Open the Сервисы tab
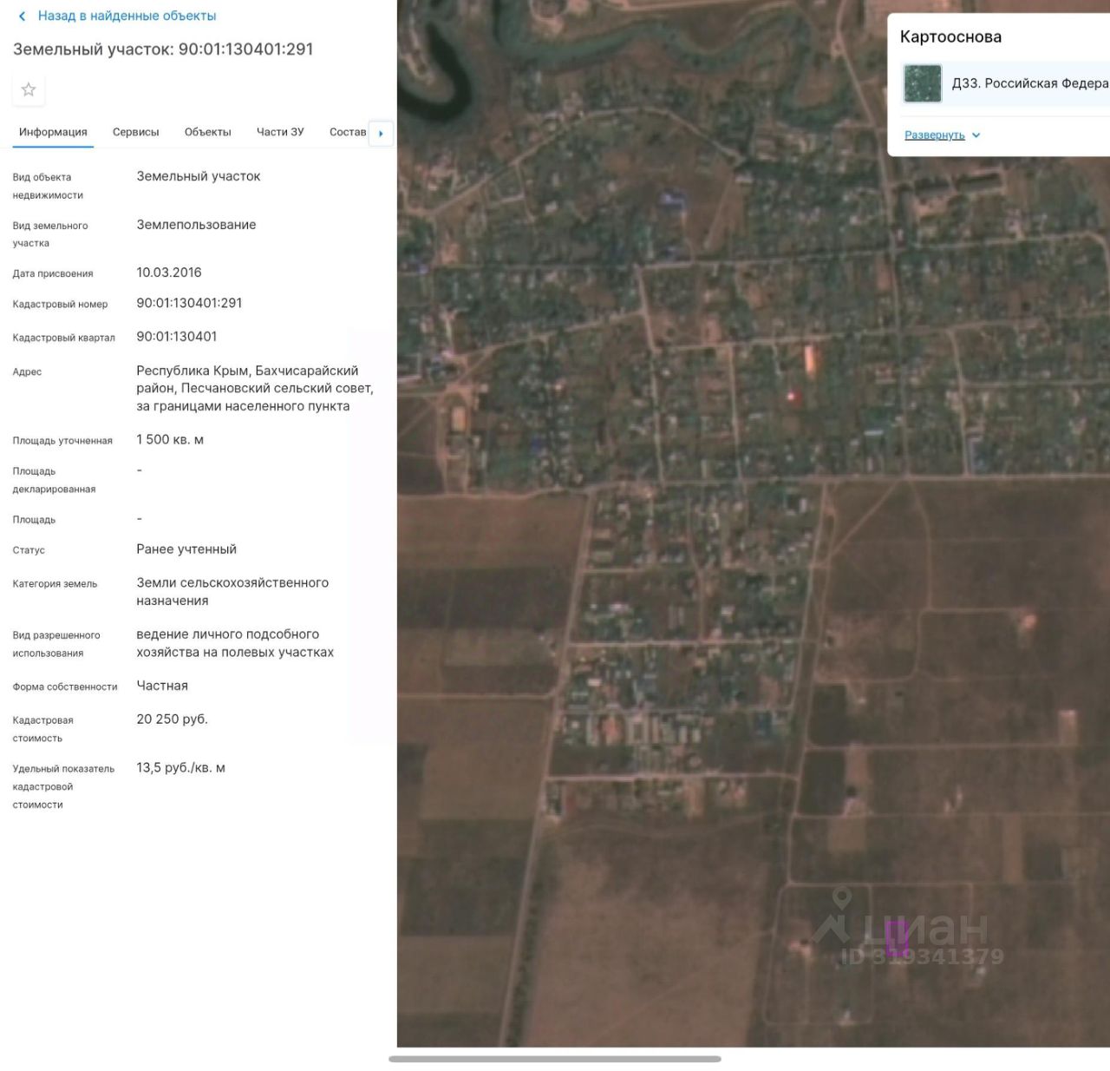Viewport: 1110px width, 1071px height. (x=136, y=132)
